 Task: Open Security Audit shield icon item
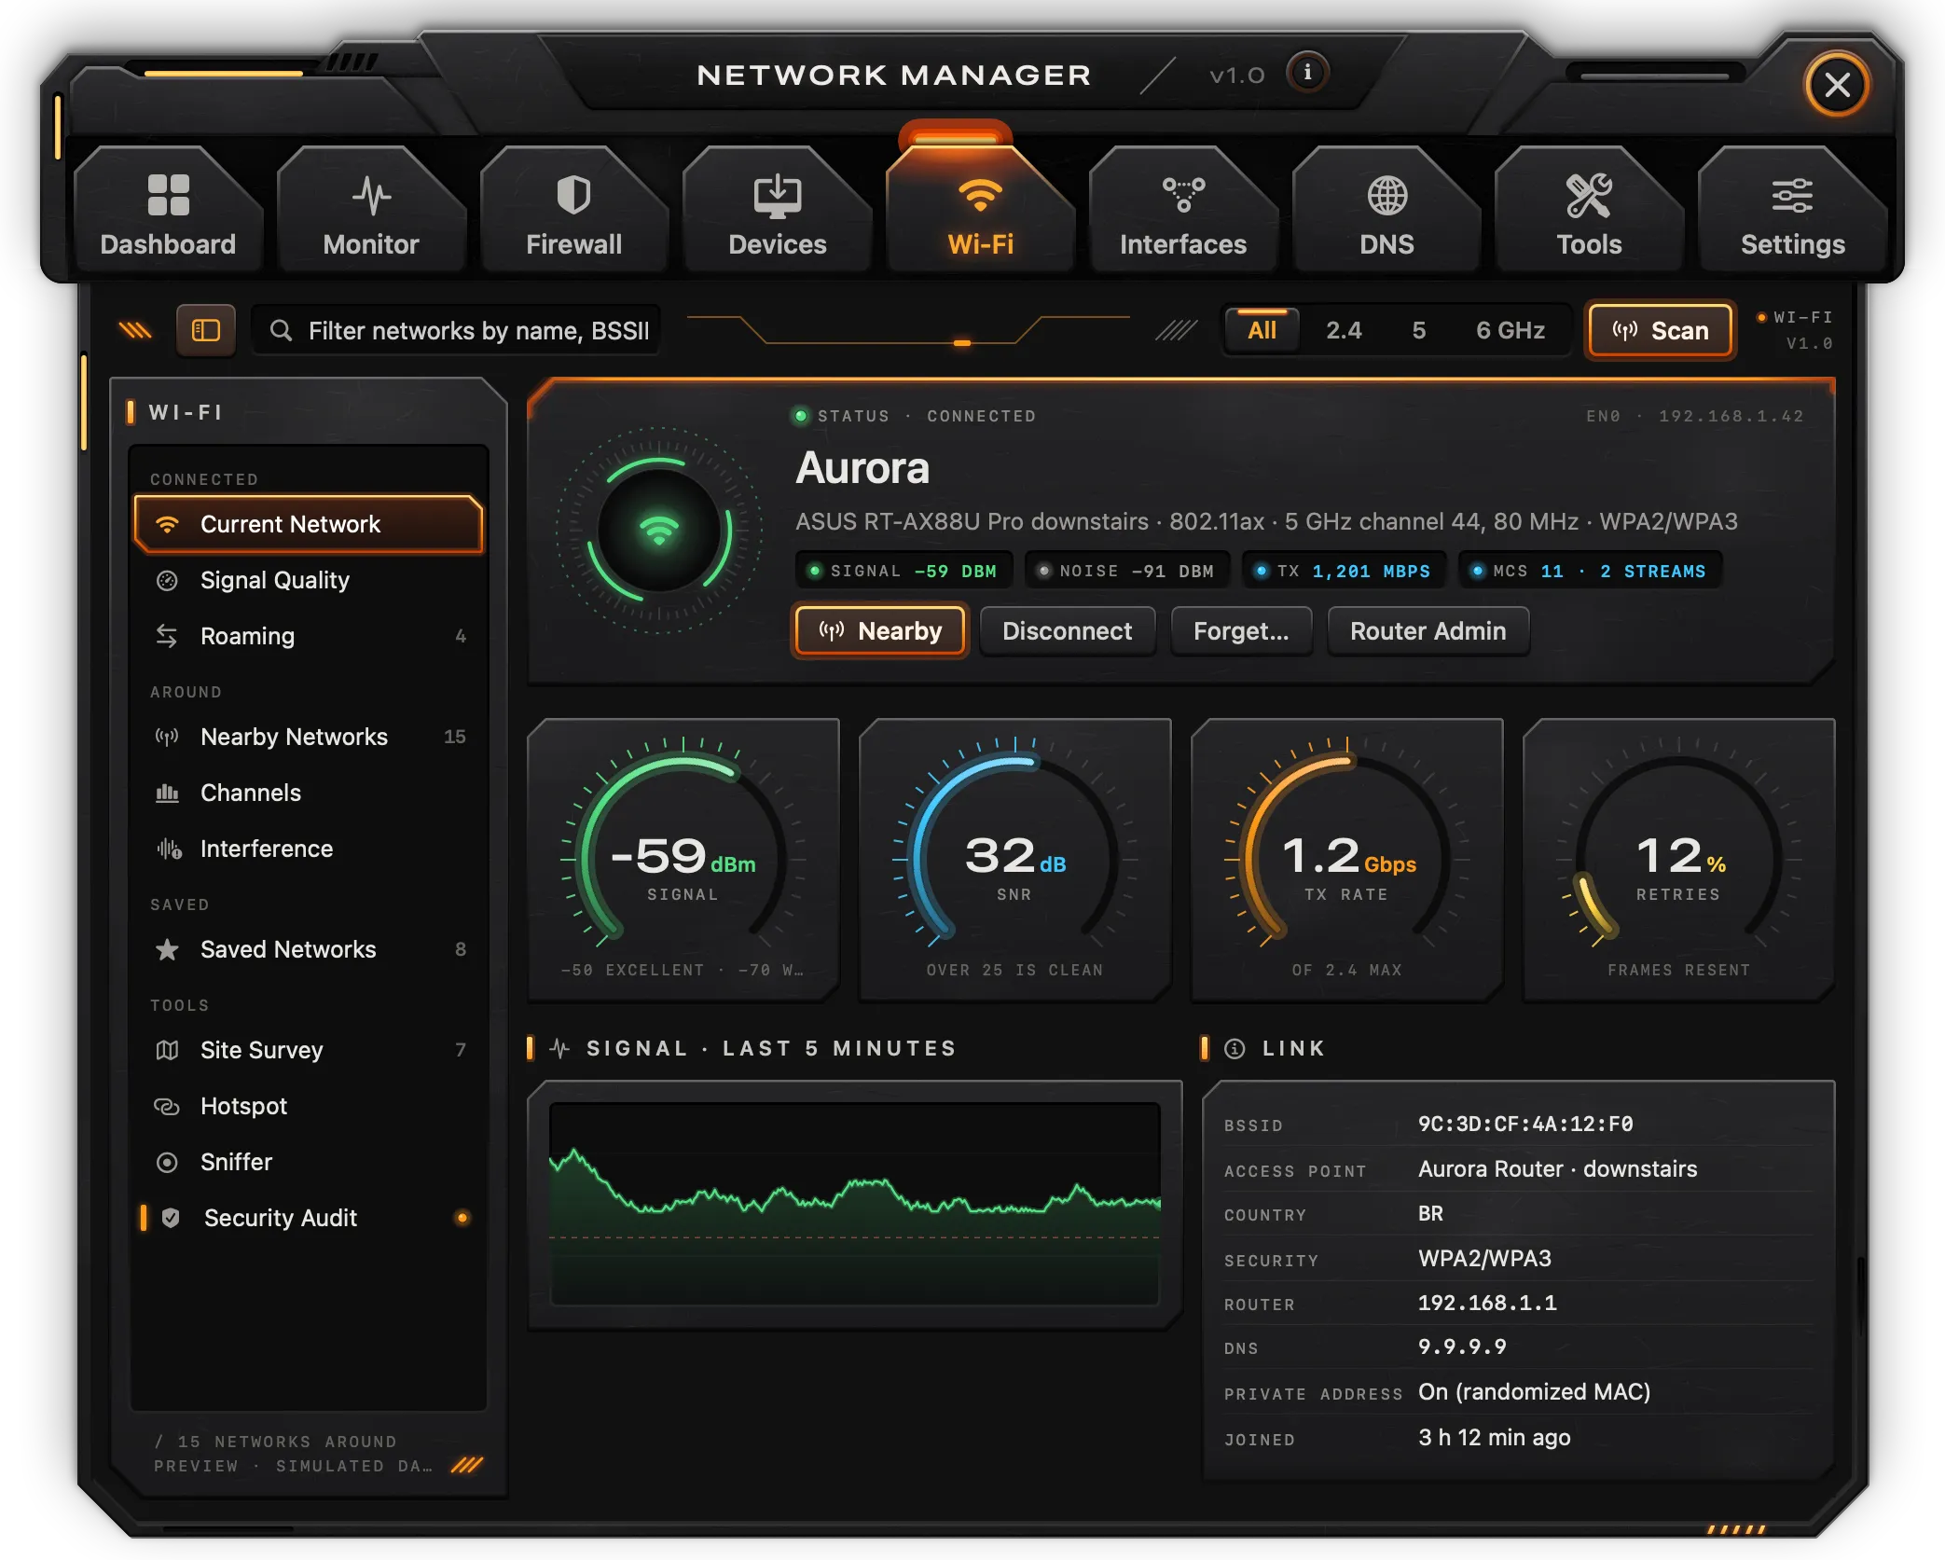pos(171,1218)
